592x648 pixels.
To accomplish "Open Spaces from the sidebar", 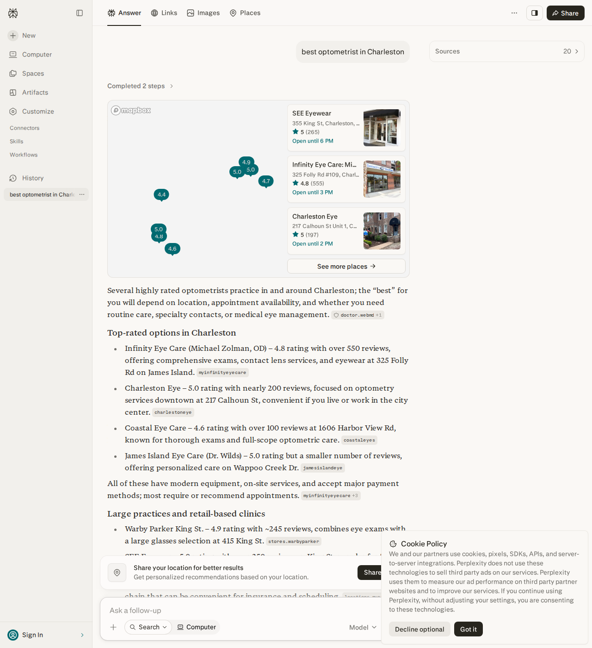I will 33,74.
